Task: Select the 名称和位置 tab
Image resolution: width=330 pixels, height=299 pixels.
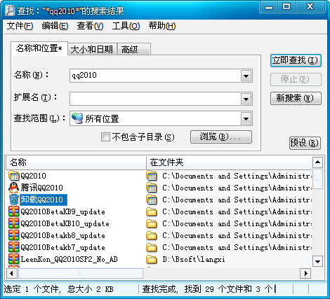Action: coord(39,48)
